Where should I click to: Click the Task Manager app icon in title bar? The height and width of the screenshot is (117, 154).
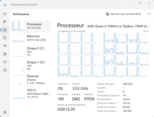pyautogui.click(x=5, y=5)
